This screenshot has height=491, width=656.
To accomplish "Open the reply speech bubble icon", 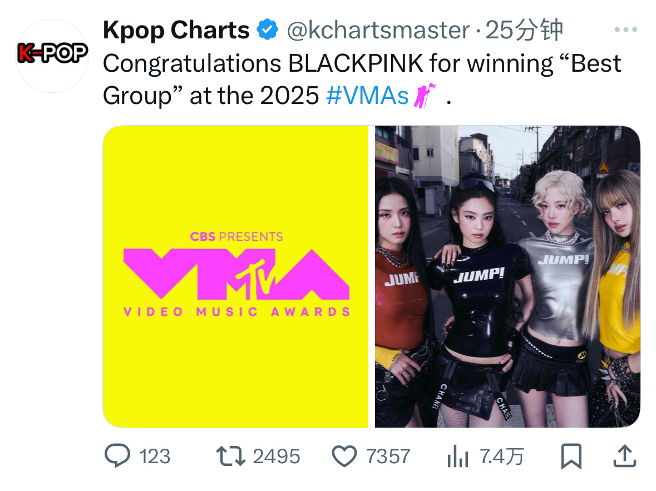I will tap(117, 455).
